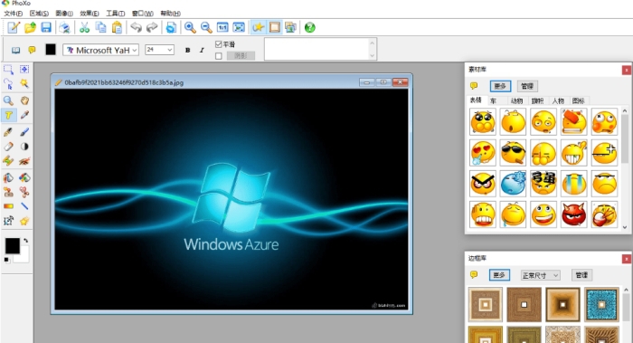Click the foreground color swatch in toolbox
Viewport: 633px width, 343px height.
12,245
